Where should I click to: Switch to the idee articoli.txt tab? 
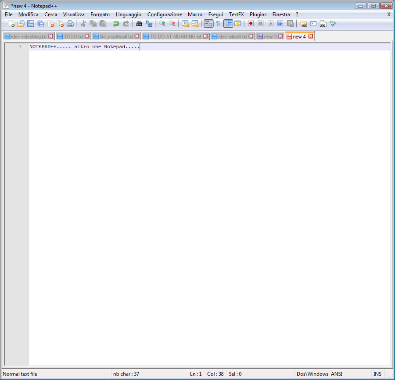pyautogui.click(x=232, y=36)
